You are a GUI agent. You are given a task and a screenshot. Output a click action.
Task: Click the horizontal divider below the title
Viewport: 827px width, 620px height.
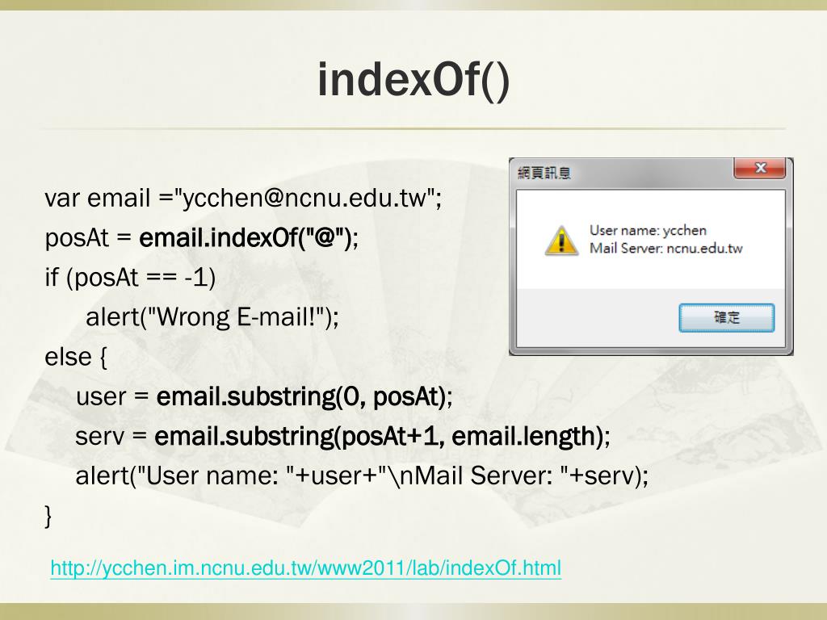413,128
